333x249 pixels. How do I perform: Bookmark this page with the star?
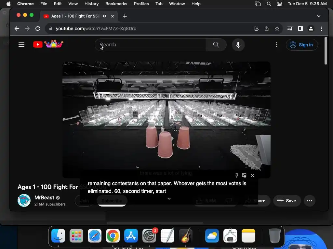[x=277, y=29]
